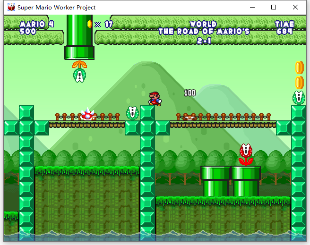Maximize the game window
Viewport: 310px width, 245px height.
274,7
